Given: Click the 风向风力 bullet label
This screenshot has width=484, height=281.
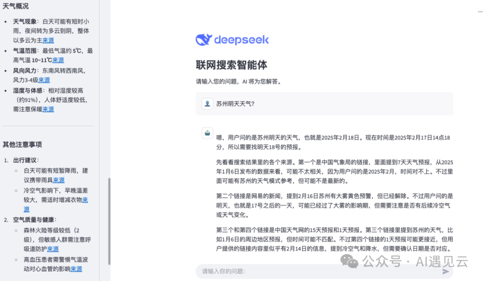Looking at the screenshot, I should 25,71.
